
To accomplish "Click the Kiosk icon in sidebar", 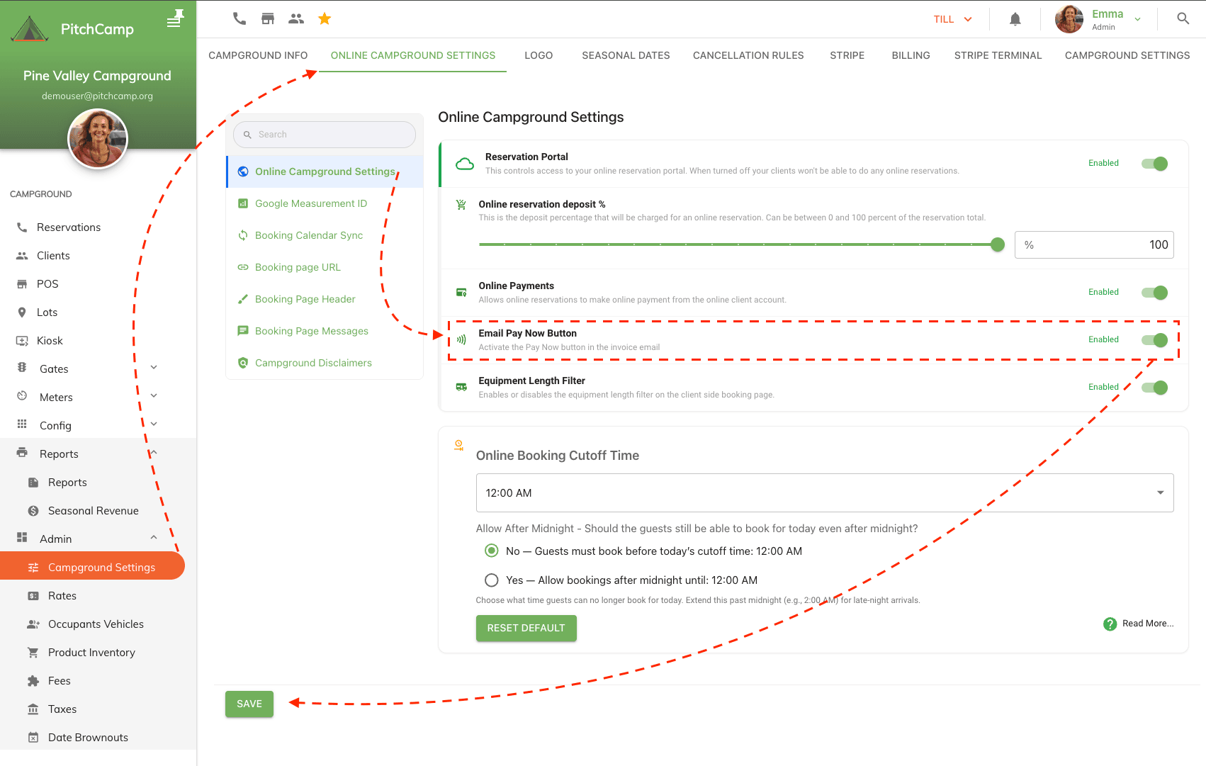I will (x=22, y=341).
